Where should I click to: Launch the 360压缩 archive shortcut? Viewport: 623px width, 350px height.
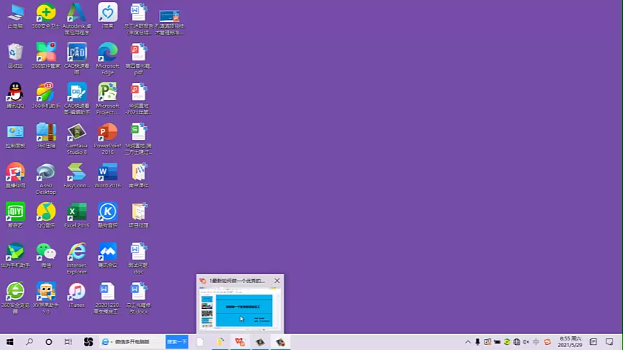point(46,136)
